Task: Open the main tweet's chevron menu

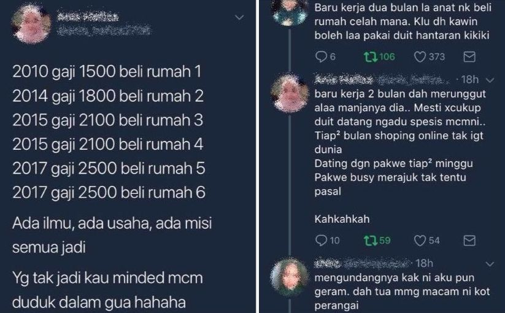Action: coord(239,17)
